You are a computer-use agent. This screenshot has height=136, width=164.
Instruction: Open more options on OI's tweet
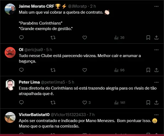click(156, 50)
